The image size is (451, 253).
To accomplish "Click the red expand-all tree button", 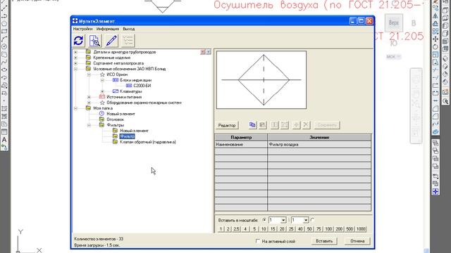I will (x=203, y=52).
